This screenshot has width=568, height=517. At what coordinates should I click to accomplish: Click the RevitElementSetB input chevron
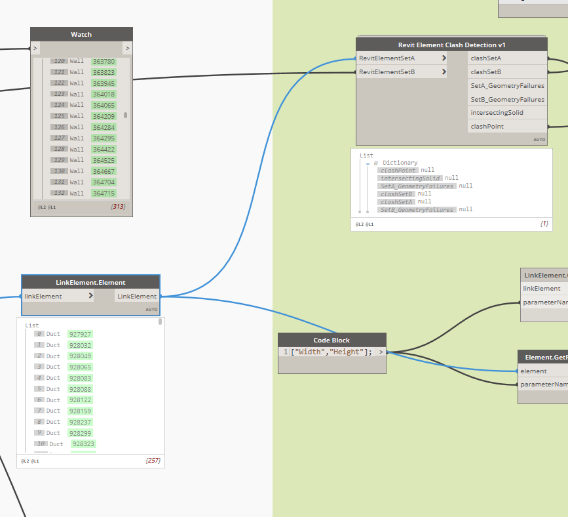(x=444, y=72)
